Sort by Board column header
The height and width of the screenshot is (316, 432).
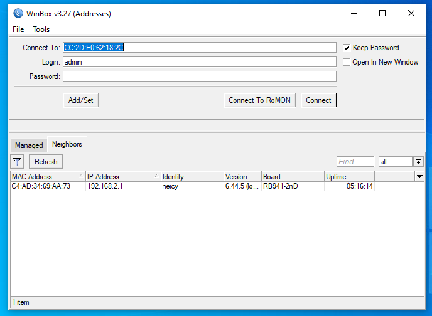293,177
